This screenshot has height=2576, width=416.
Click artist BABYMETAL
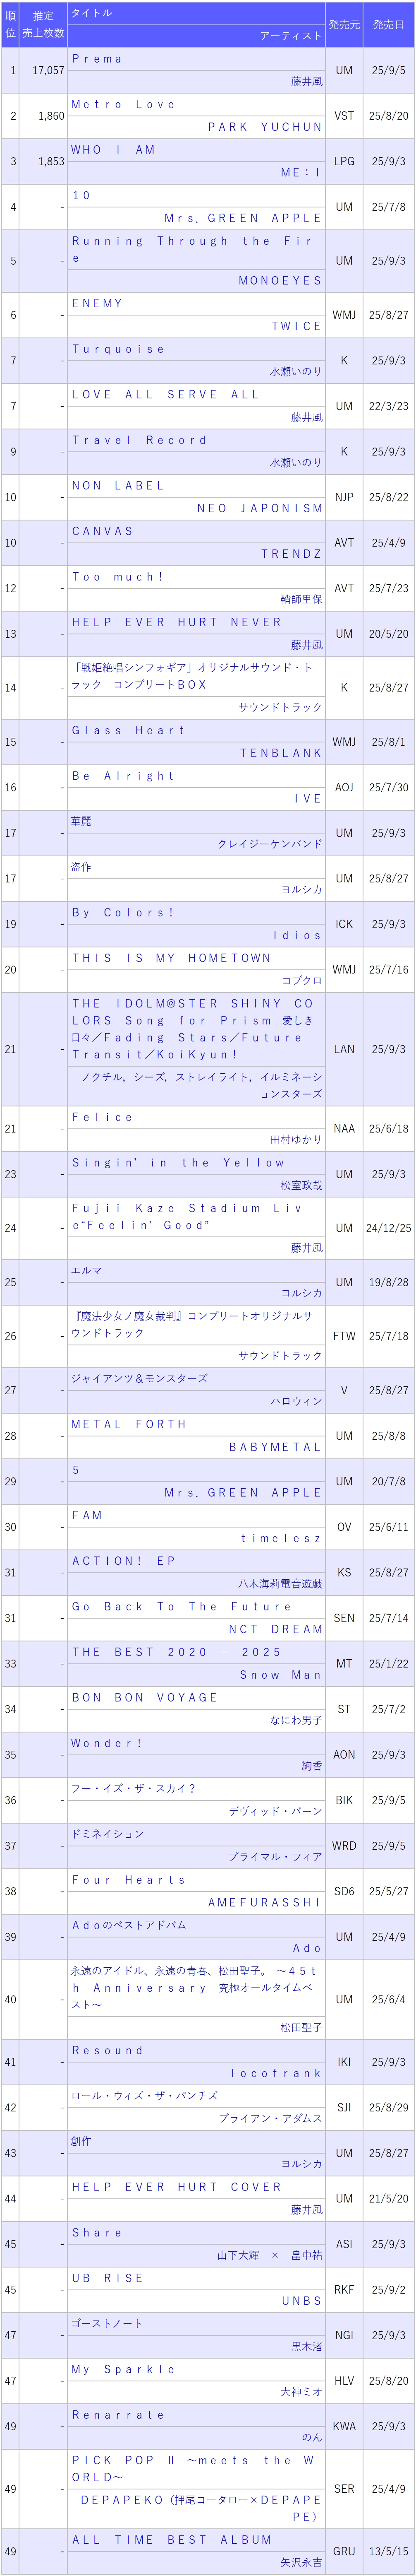coord(275,1446)
